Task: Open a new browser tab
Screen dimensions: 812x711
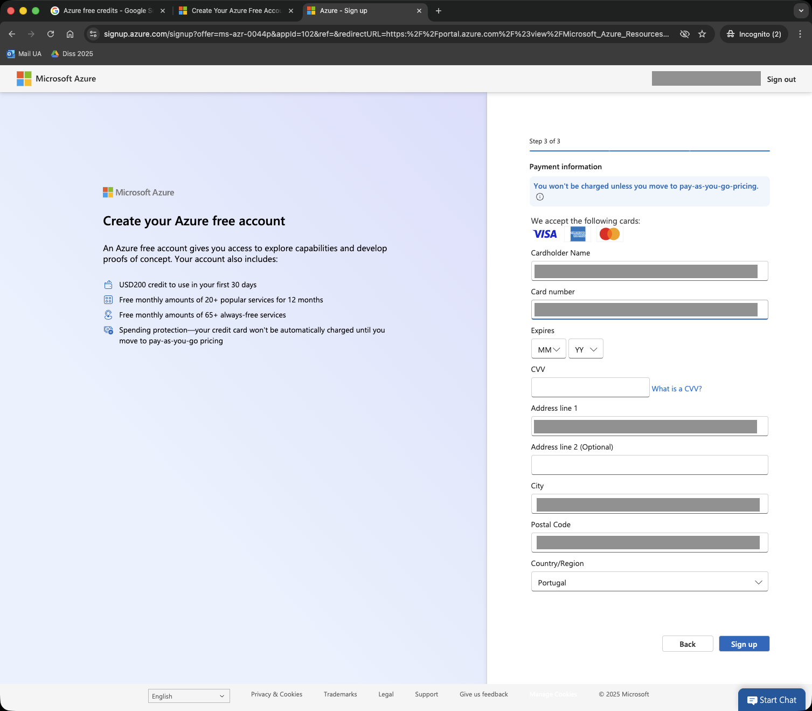Action: [439, 11]
